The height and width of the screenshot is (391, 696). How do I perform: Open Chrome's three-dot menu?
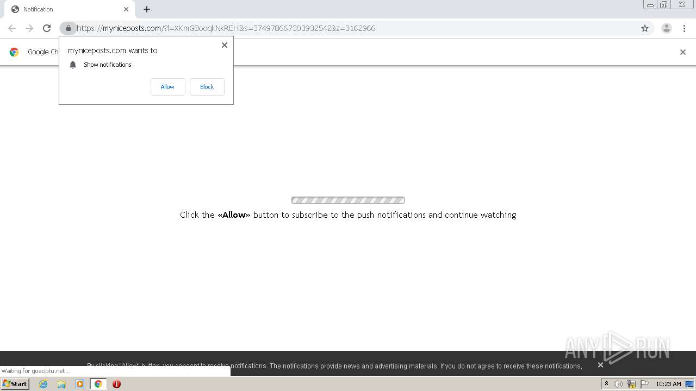(x=684, y=28)
